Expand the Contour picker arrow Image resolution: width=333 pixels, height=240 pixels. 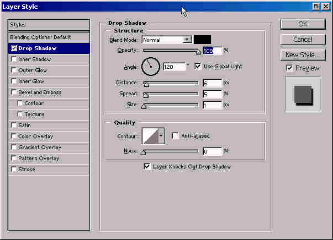[161, 135]
